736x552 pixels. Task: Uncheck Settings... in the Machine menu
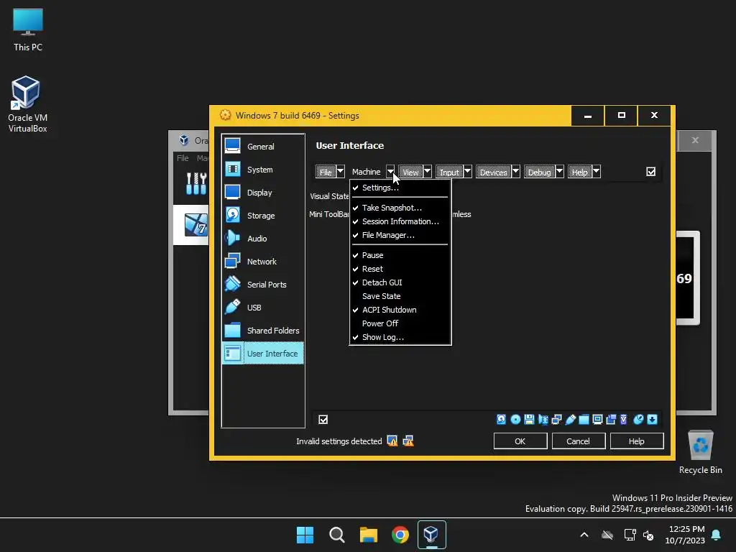point(400,188)
